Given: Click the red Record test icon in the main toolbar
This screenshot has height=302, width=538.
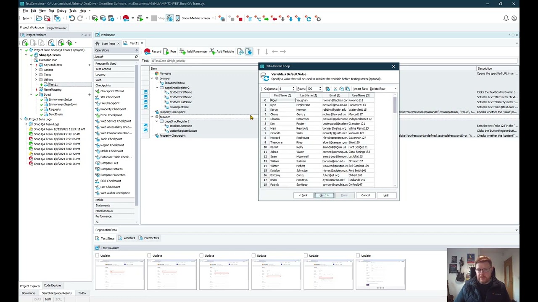Looking at the screenshot, I should [126, 18].
